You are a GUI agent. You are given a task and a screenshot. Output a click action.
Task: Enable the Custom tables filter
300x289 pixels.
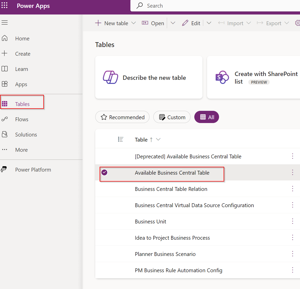click(172, 117)
